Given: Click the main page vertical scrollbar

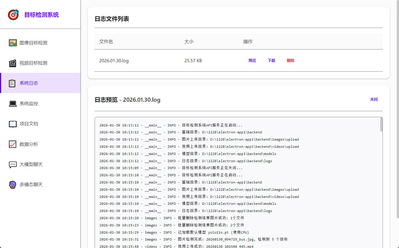Looking at the screenshot, I should 398,109.
